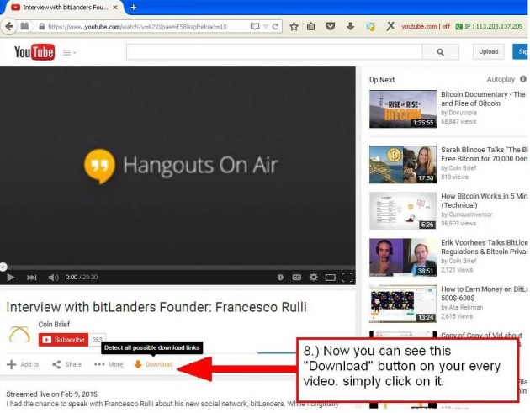Open the YouTube guide menu dropdown

tap(69, 52)
